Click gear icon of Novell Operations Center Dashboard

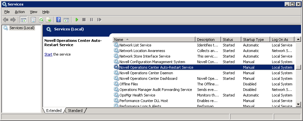click(116, 78)
